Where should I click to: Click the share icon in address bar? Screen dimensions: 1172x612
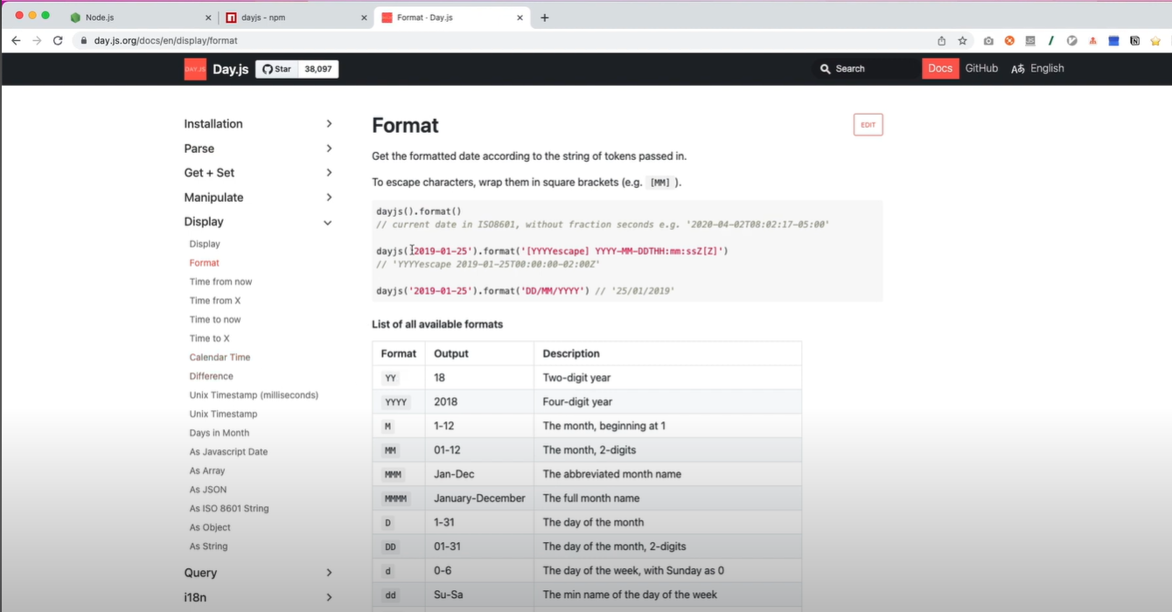[x=941, y=40]
